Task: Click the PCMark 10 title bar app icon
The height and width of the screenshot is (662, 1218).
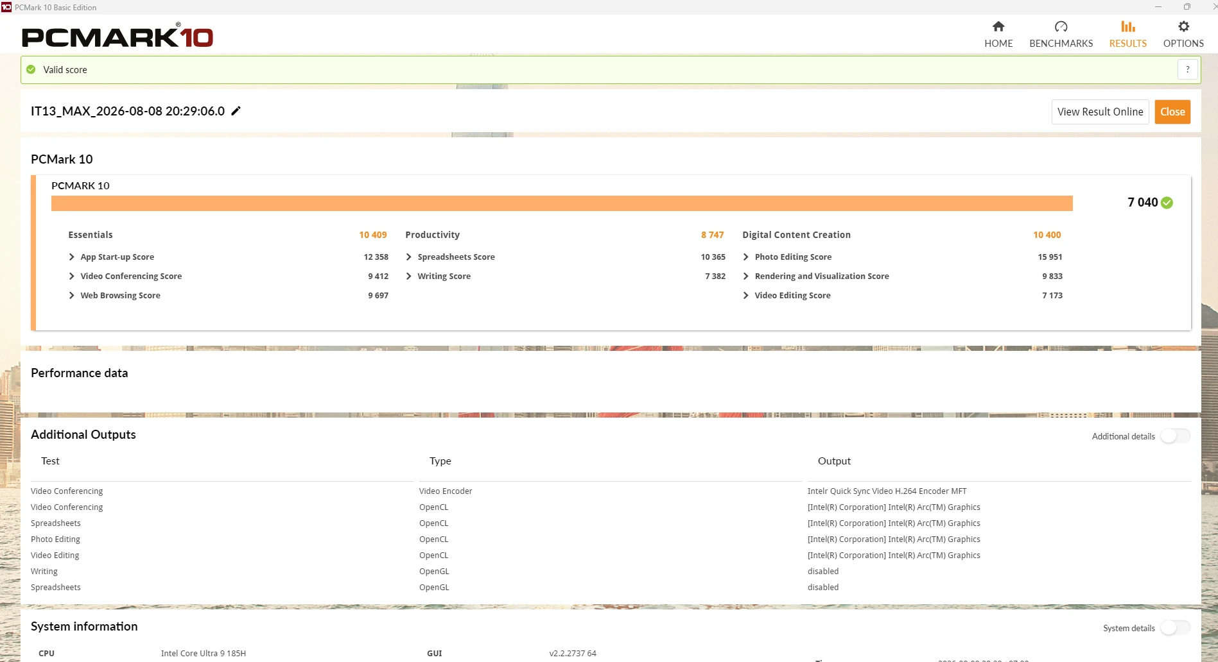Action: [6, 7]
